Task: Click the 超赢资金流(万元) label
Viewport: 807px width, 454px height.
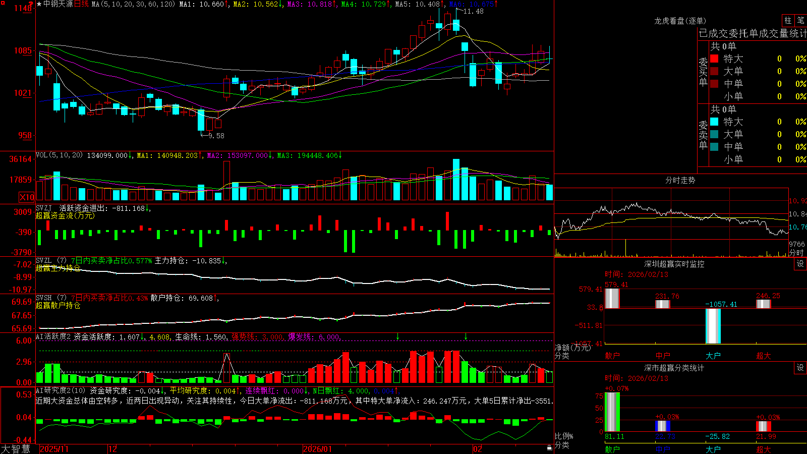Action: tap(65, 215)
